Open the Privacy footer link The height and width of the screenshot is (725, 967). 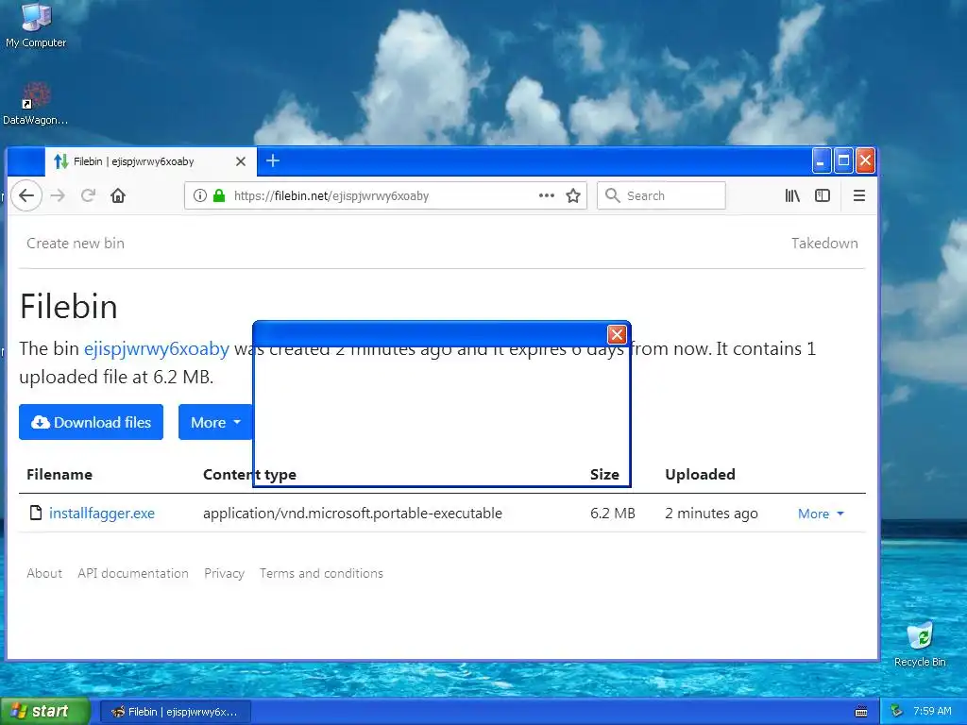(225, 573)
